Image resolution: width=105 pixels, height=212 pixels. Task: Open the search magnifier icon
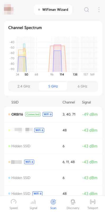coord(86,10)
